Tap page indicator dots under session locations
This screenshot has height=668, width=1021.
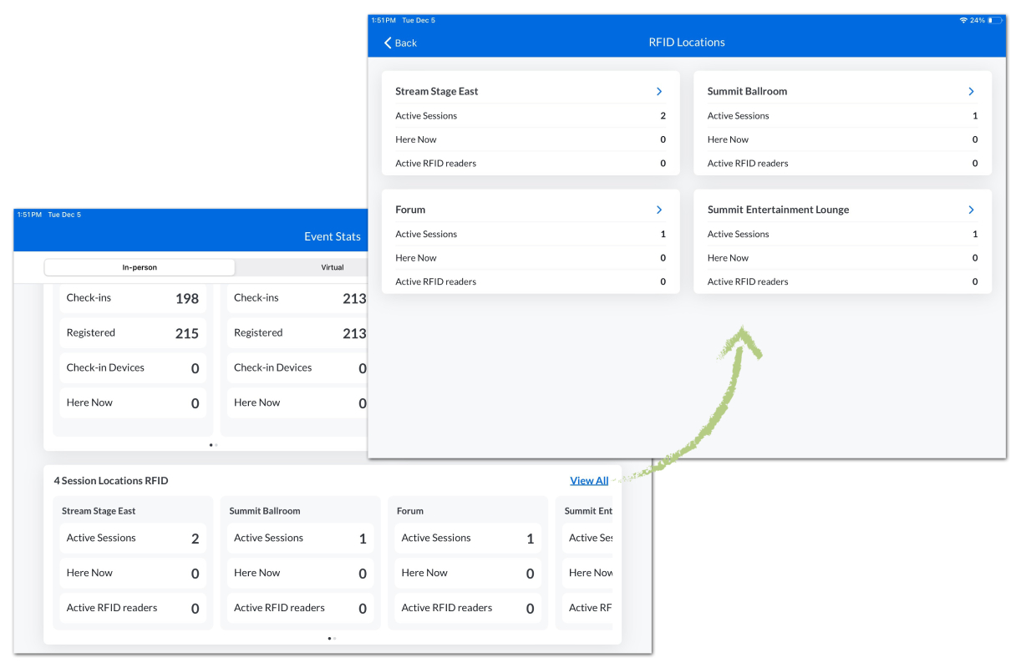[332, 638]
